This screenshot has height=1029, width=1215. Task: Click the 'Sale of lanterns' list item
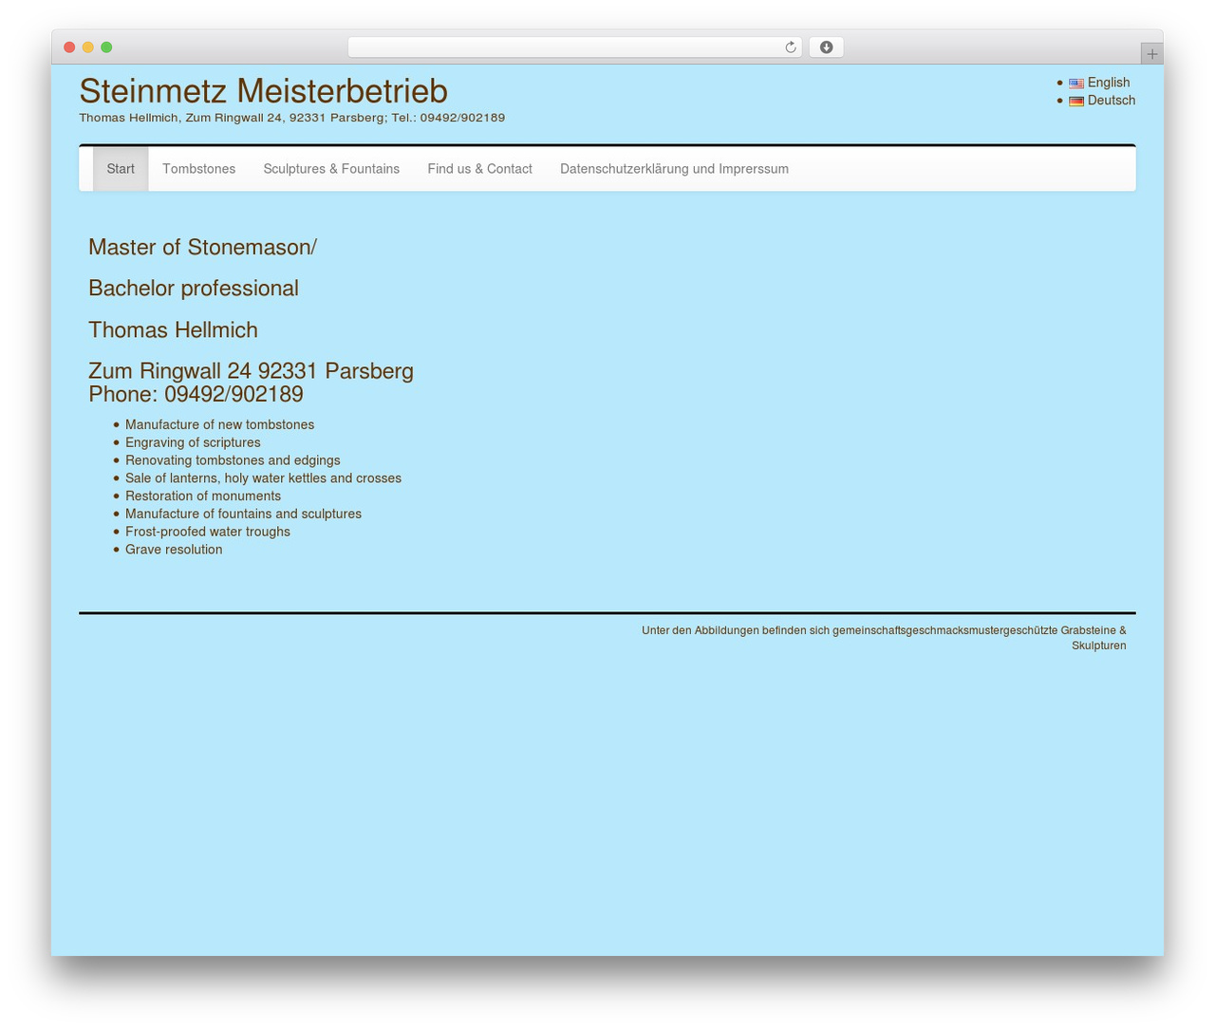[x=263, y=478]
